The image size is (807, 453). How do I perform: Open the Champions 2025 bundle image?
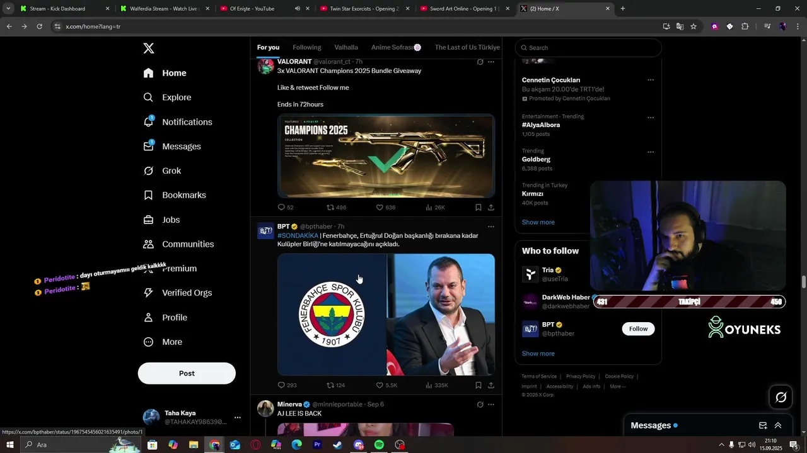[x=386, y=156]
